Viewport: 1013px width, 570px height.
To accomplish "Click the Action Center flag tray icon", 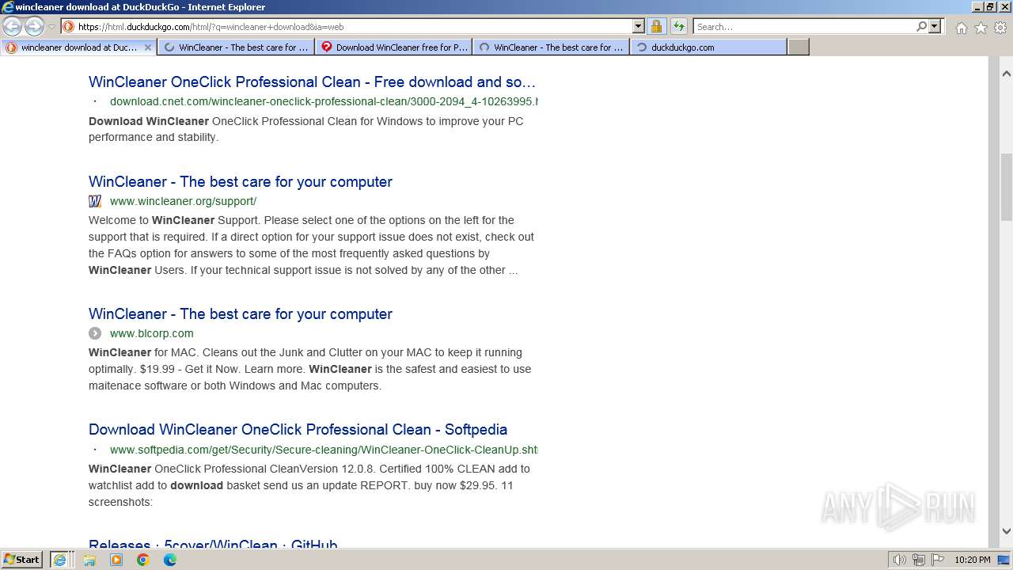I will 938,560.
